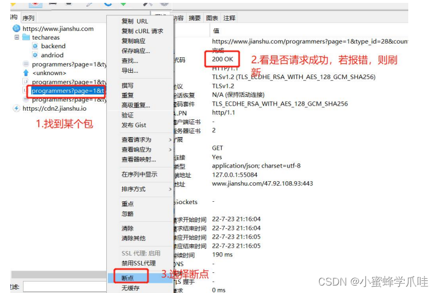Select 撰写 in context menu
Viewport: 437px width, 293px height.
127,85
